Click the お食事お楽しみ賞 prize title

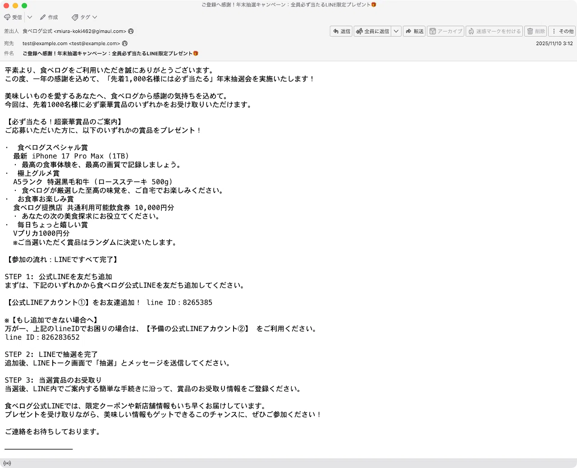click(x=46, y=199)
